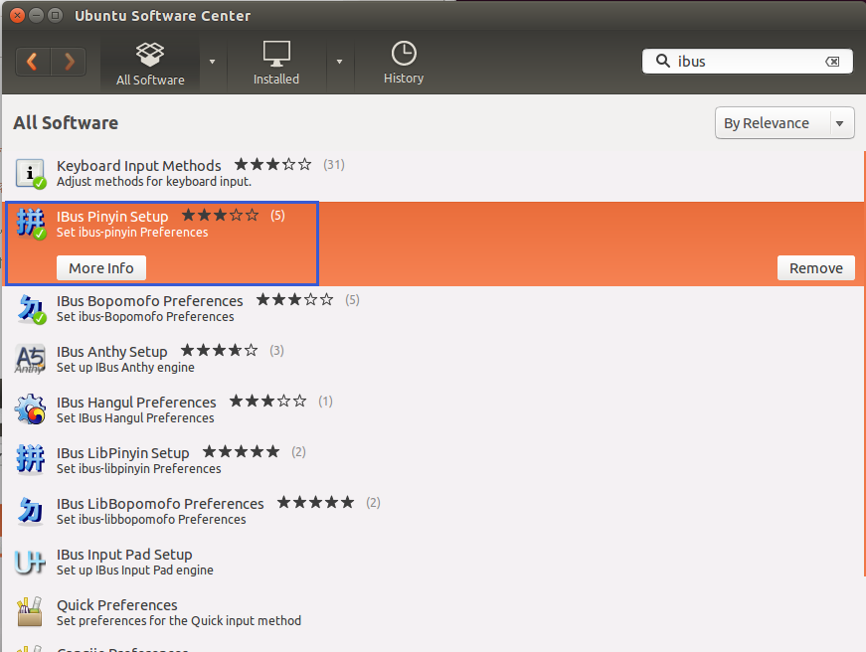Image resolution: width=866 pixels, height=652 pixels.
Task: Click the IBus Input Pad Setup icon
Action: [x=30, y=562]
